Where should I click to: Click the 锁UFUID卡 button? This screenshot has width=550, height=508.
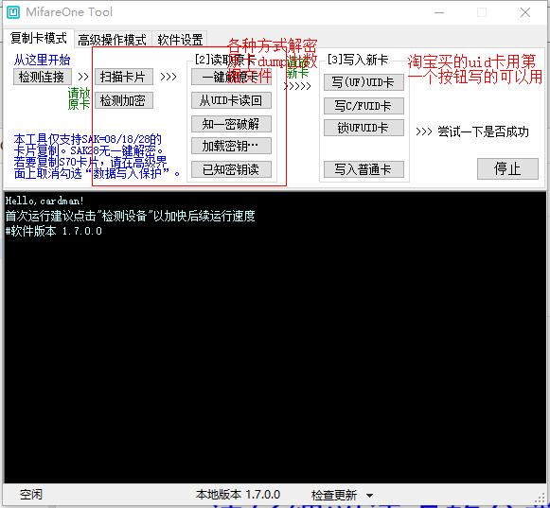pyautogui.click(x=364, y=128)
